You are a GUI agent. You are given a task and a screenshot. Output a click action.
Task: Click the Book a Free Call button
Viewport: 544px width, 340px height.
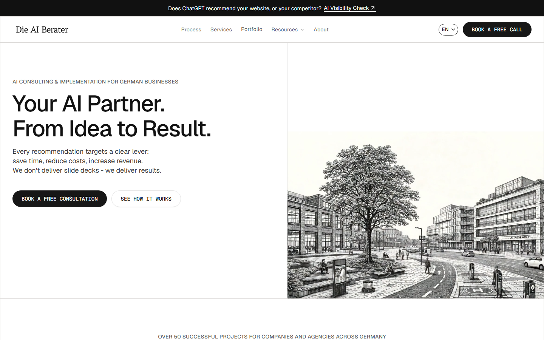click(x=497, y=29)
